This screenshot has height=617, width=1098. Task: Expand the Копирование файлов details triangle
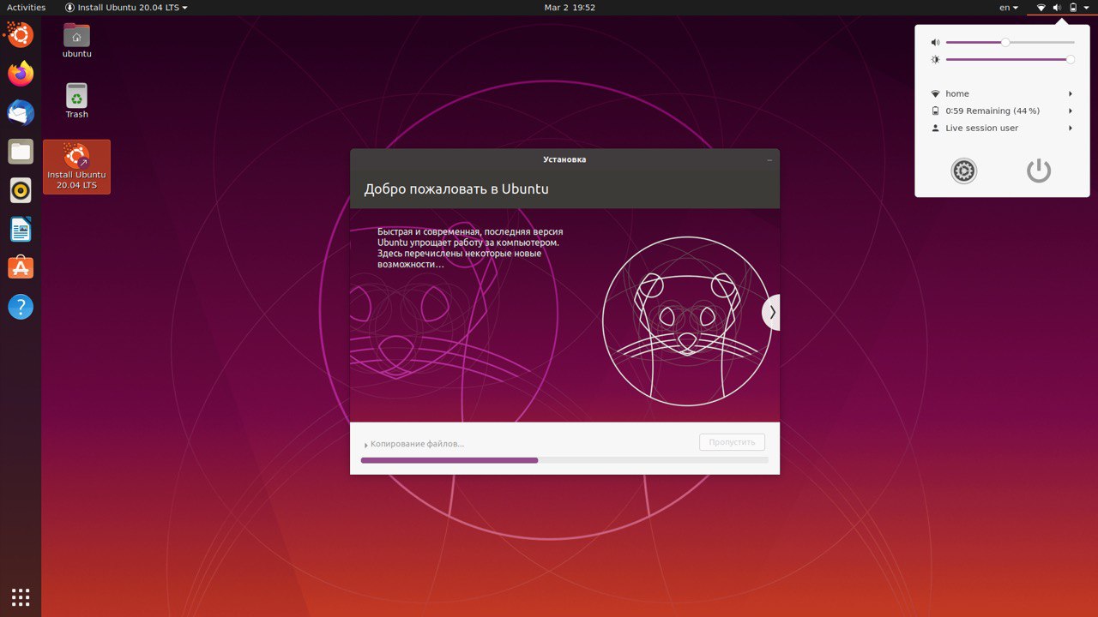[x=366, y=445]
